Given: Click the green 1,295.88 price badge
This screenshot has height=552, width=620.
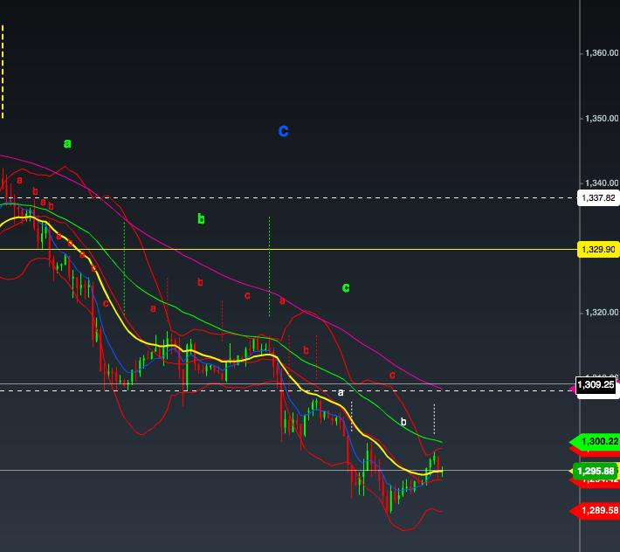Looking at the screenshot, I should coord(595,471).
